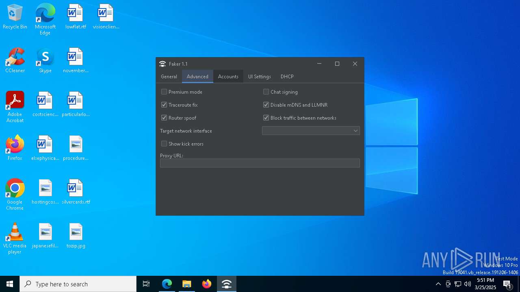The width and height of the screenshot is (520, 292).
Task: Select VLC media player shortcut
Action: (15, 238)
